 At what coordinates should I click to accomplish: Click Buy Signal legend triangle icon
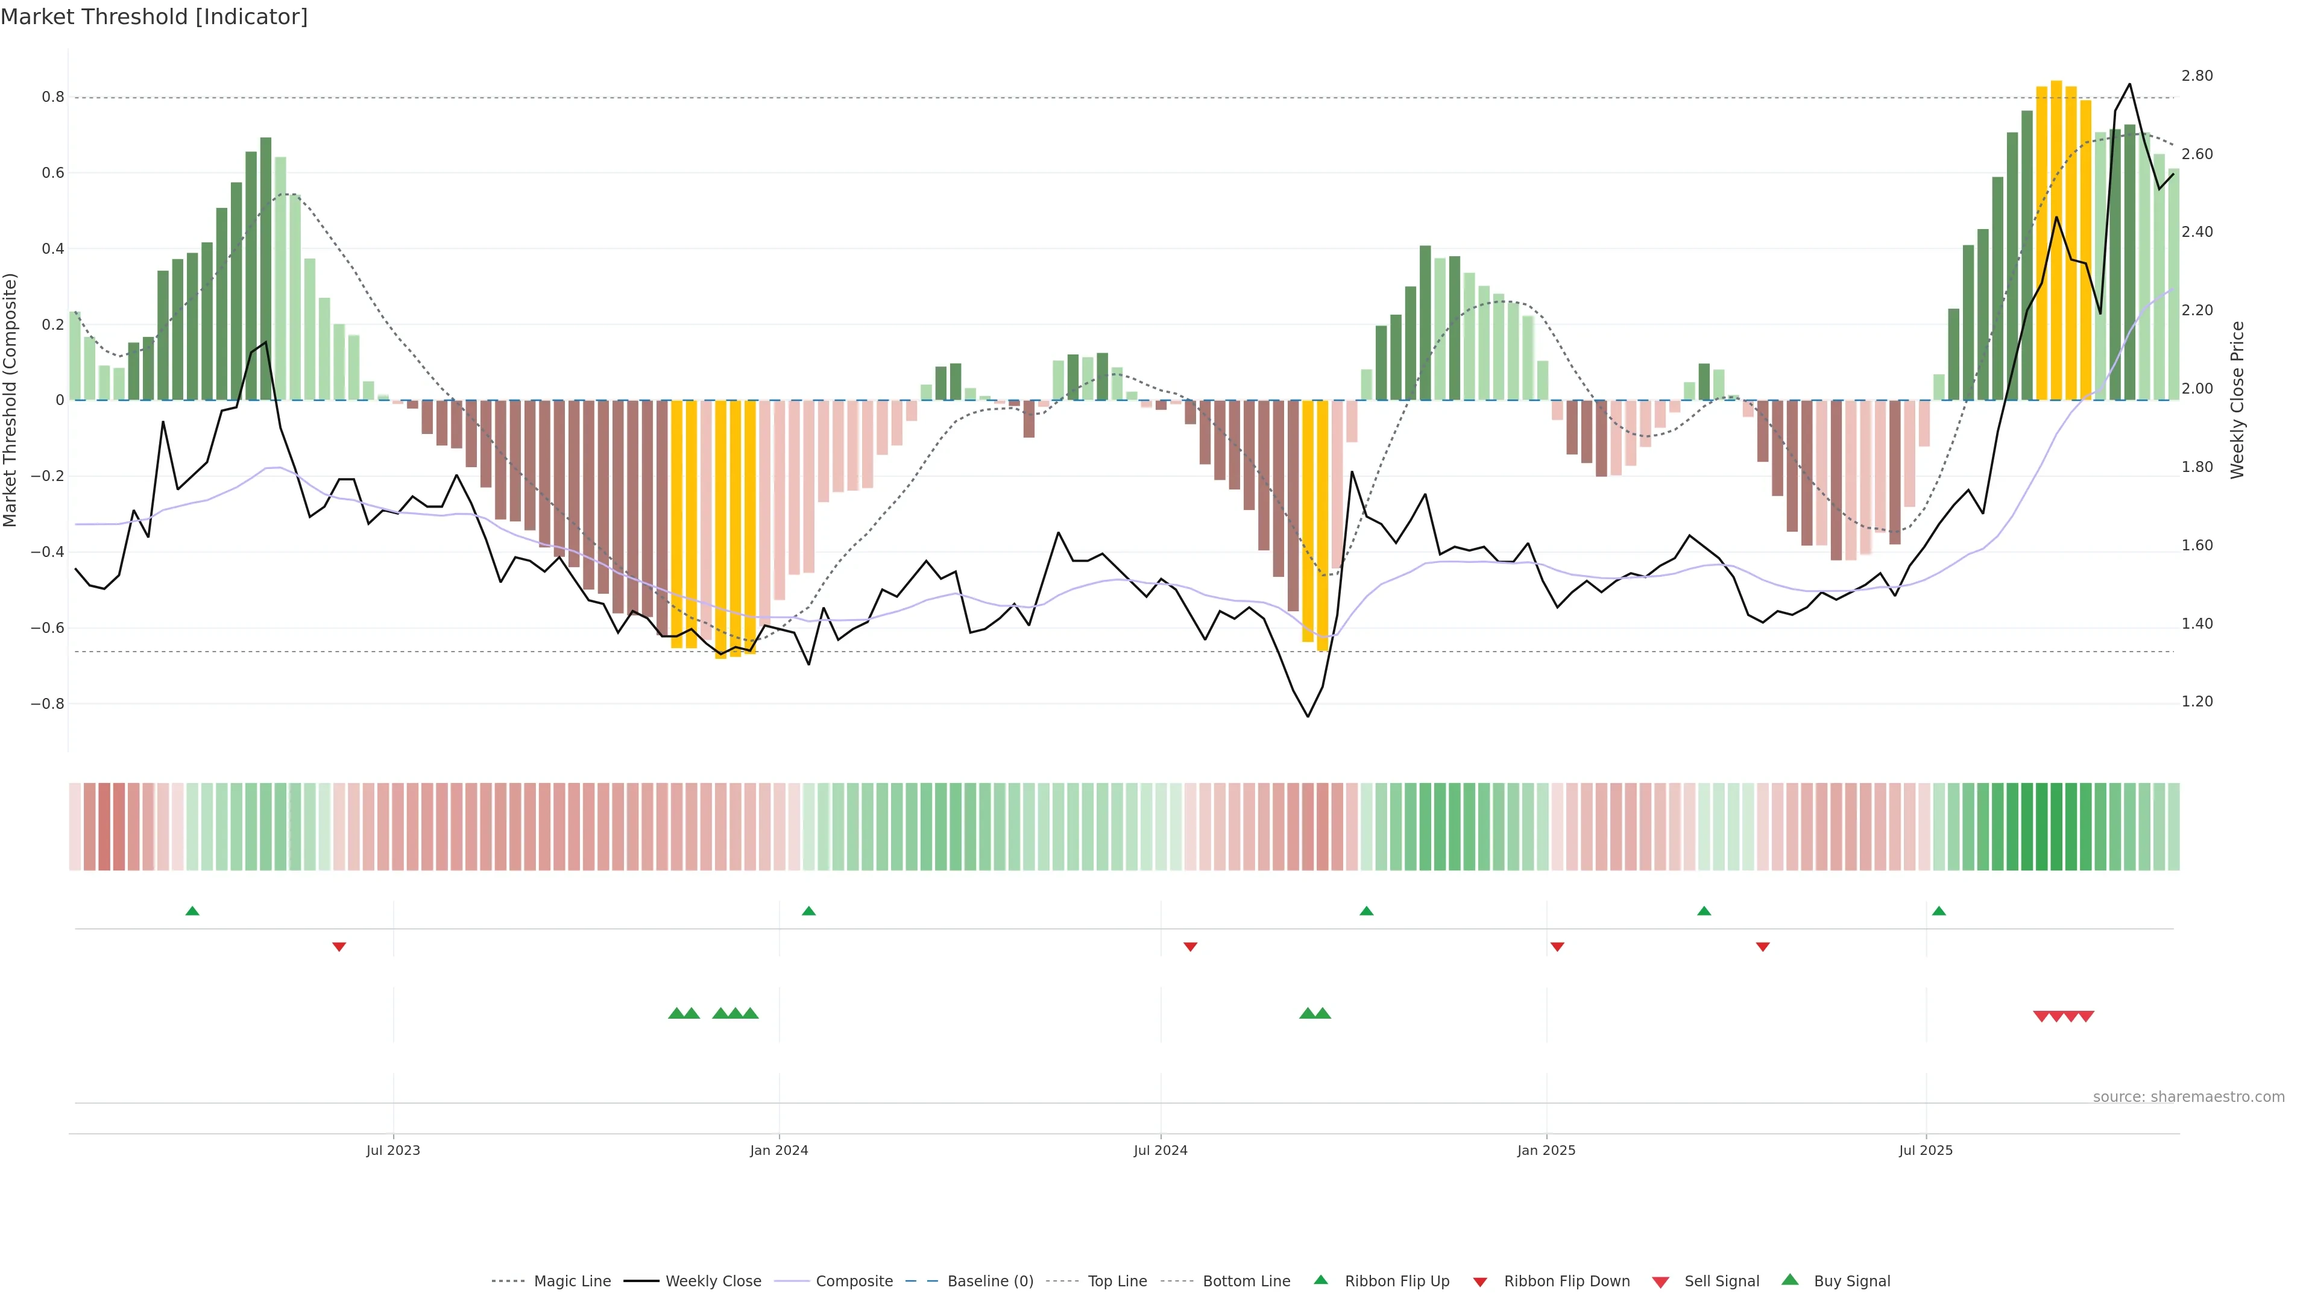(x=1790, y=1280)
